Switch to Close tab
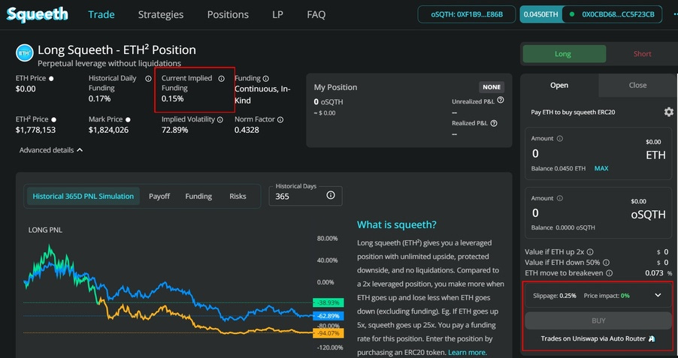678x358 pixels. coord(638,85)
